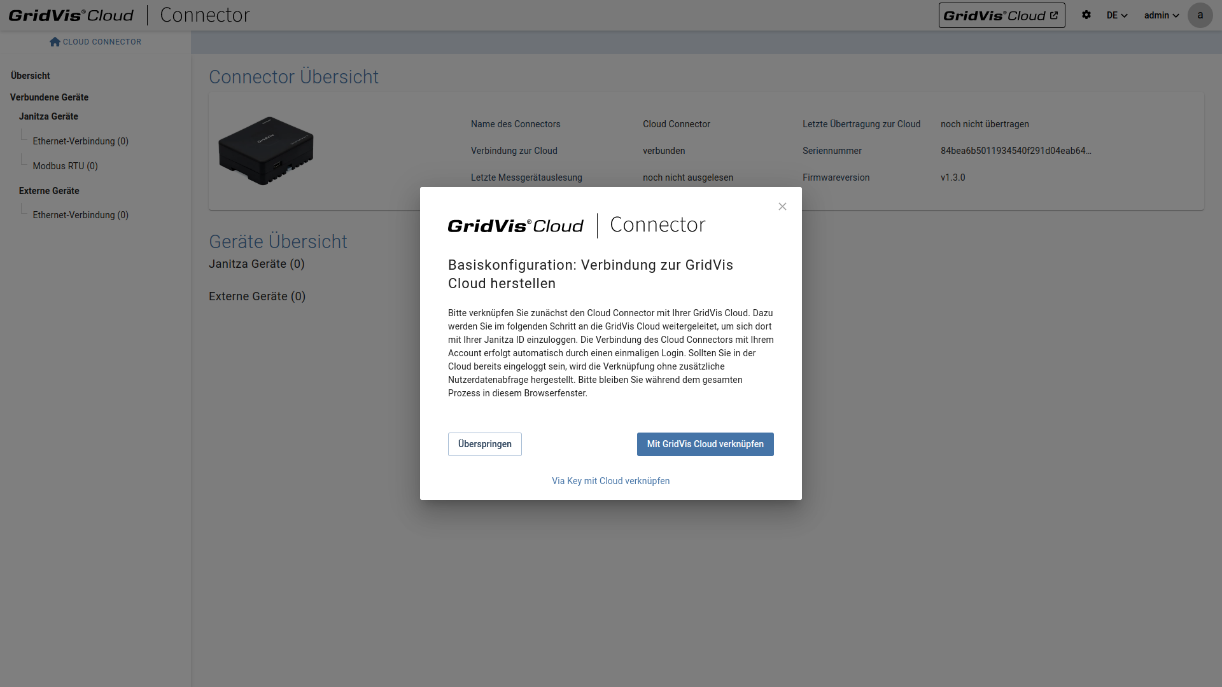Open Externe Geräte in sidebar tree
The width and height of the screenshot is (1222, 687).
(49, 191)
